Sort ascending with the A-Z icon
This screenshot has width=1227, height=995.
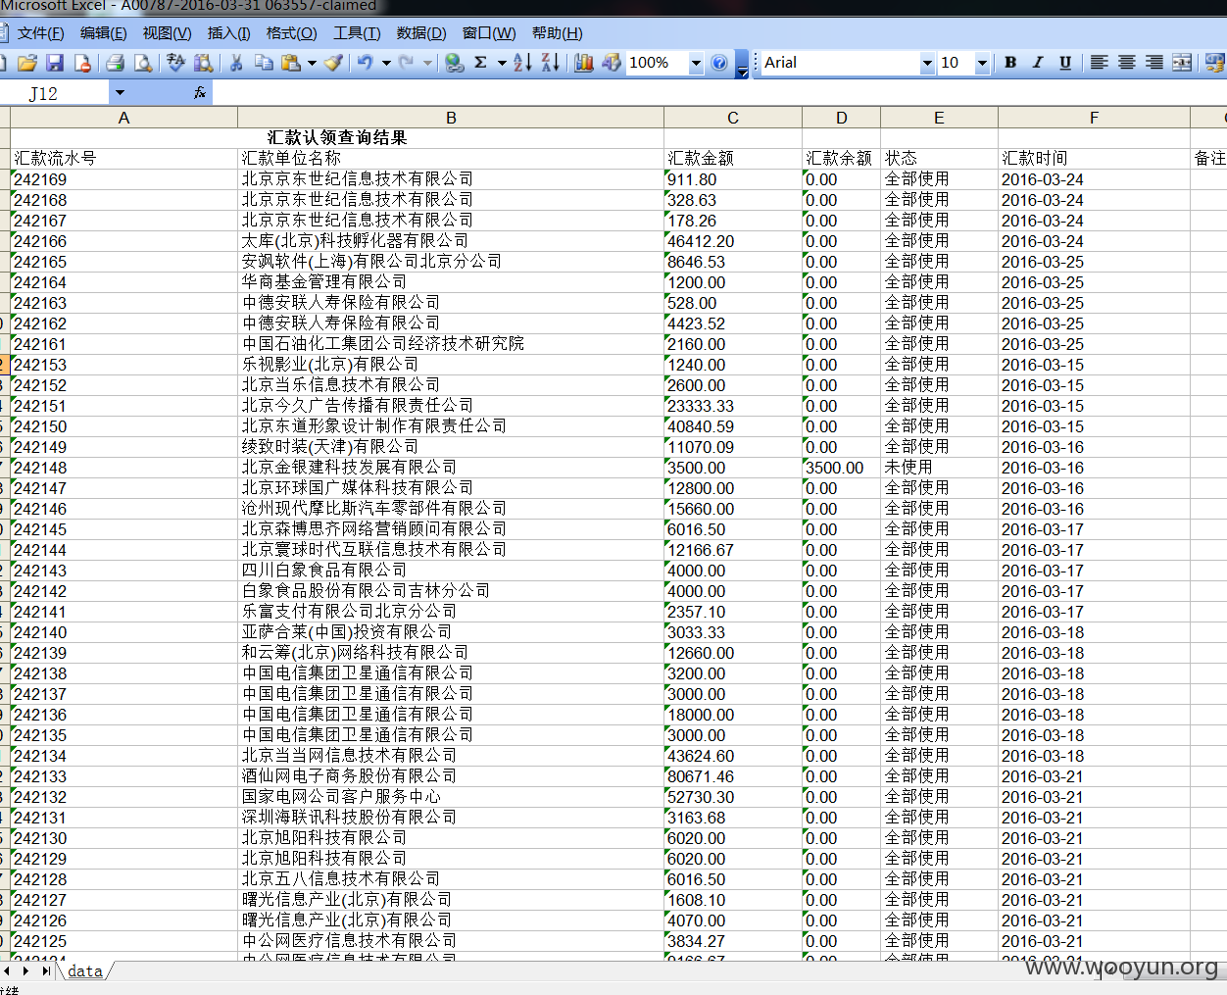(x=522, y=63)
